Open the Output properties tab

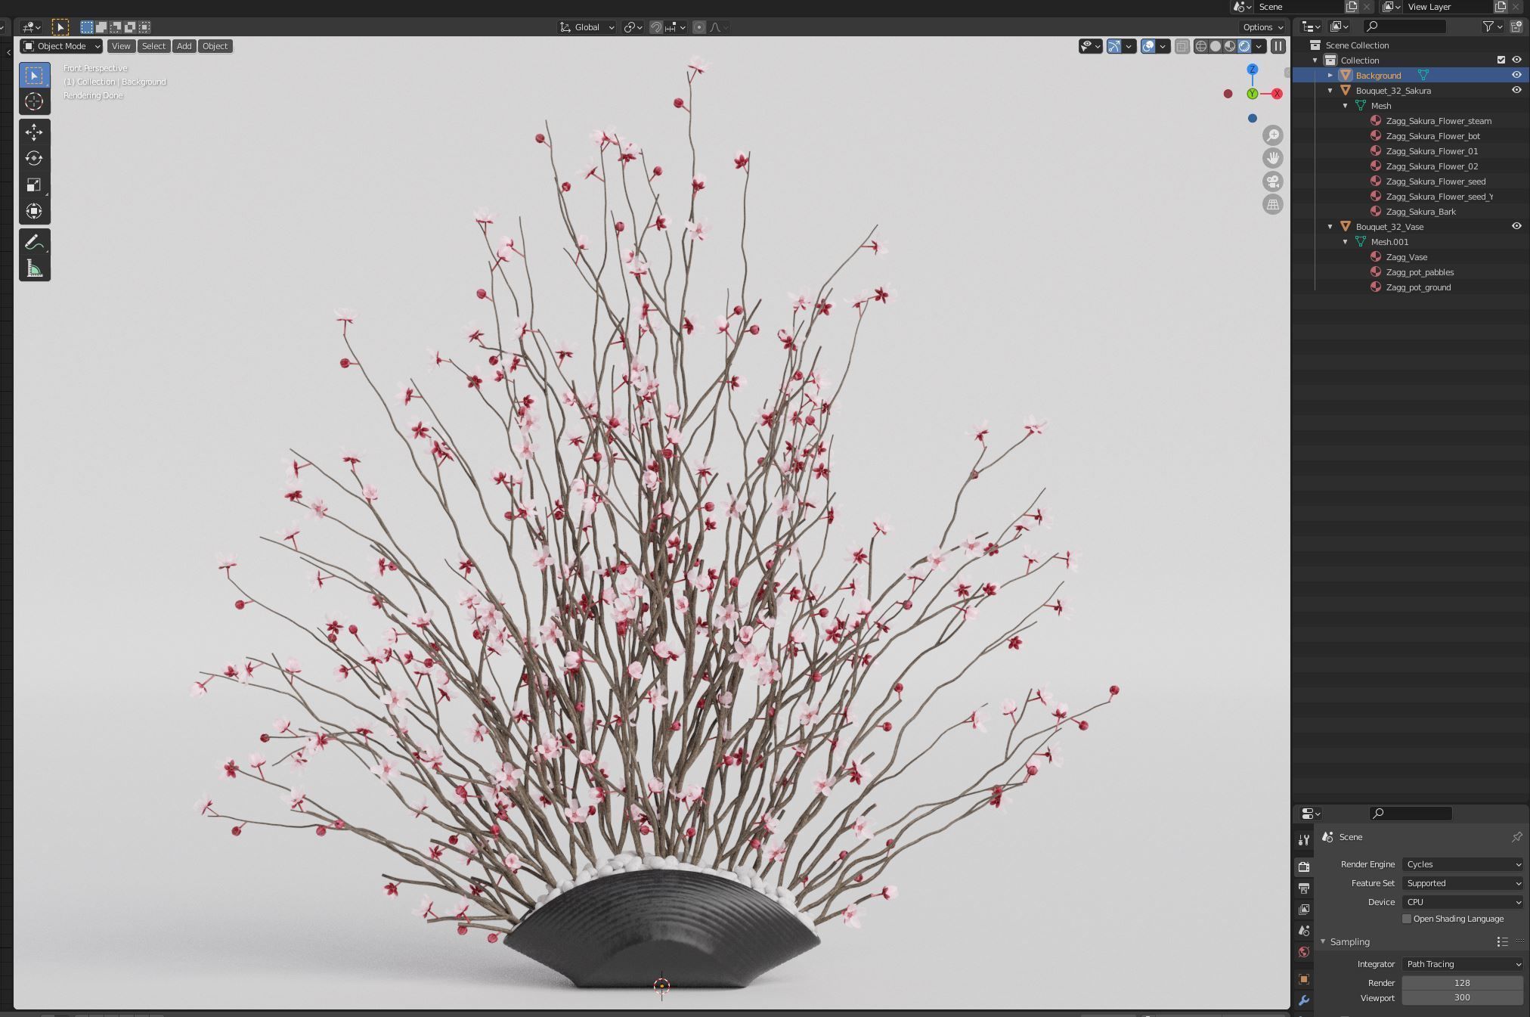(1304, 888)
